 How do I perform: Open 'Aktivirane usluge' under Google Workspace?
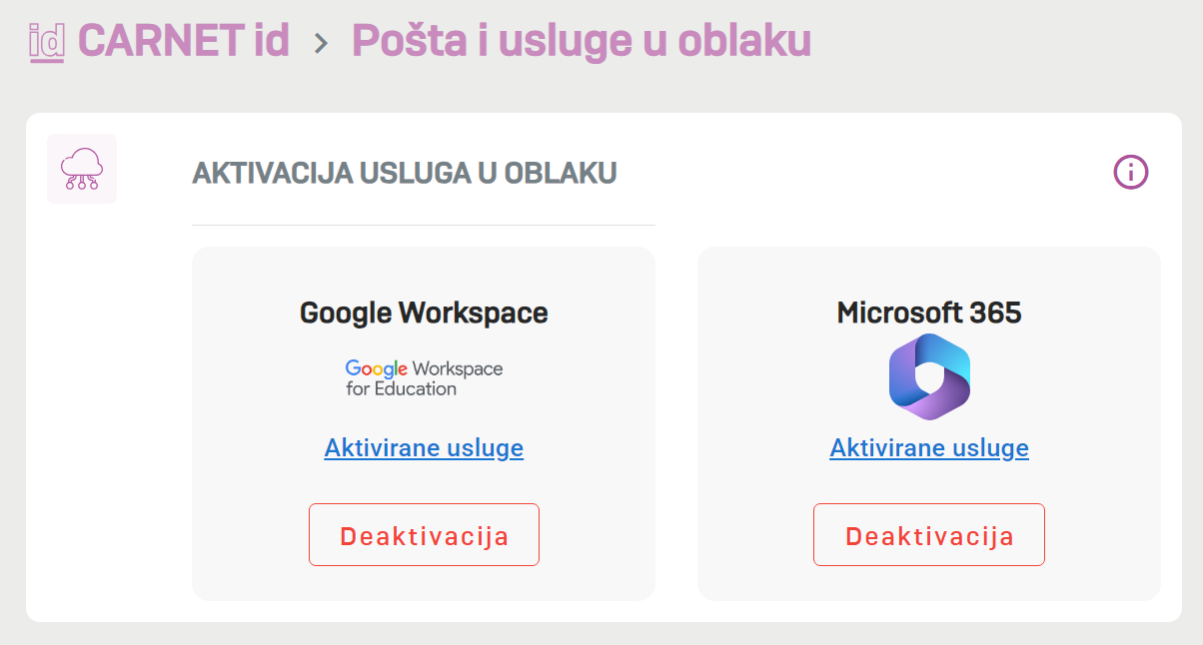(424, 448)
